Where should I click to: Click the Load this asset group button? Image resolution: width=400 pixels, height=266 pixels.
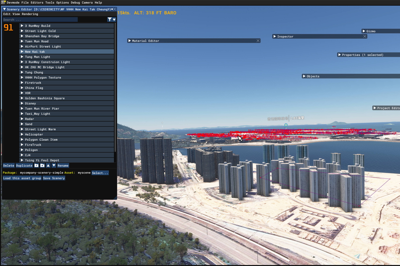pos(22,178)
